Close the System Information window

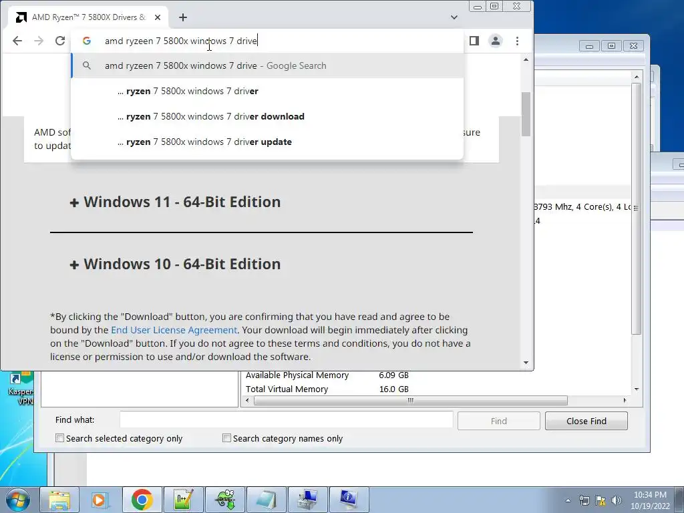[x=633, y=46]
